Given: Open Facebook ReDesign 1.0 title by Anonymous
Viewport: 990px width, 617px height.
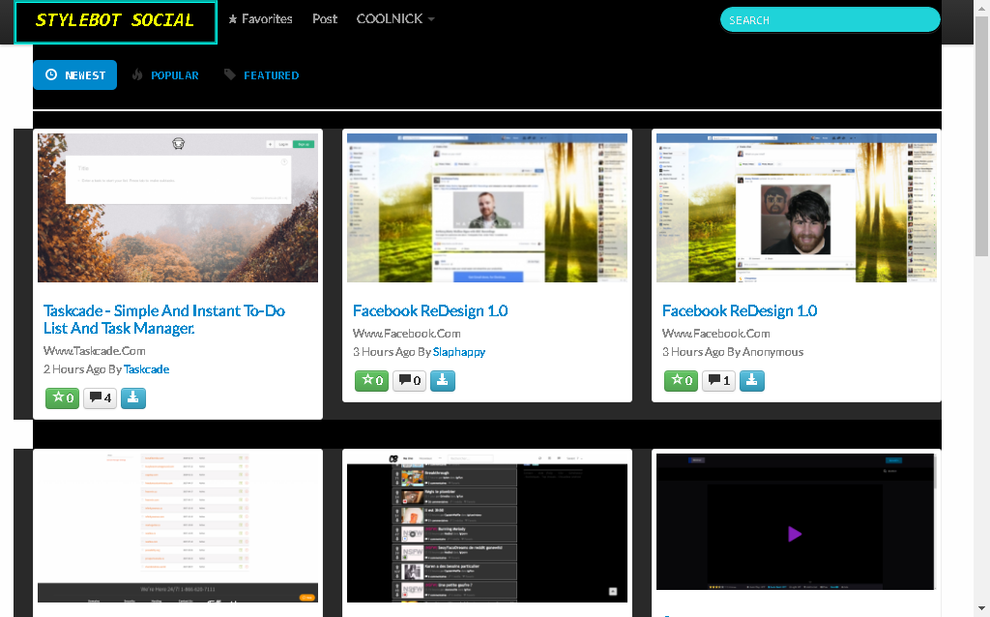Looking at the screenshot, I should pyautogui.click(x=740, y=310).
